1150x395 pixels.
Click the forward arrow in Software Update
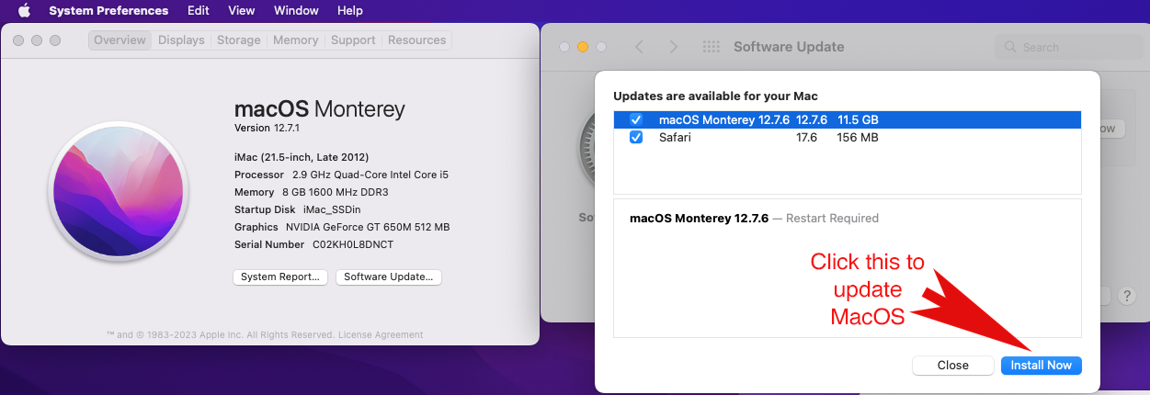674,47
